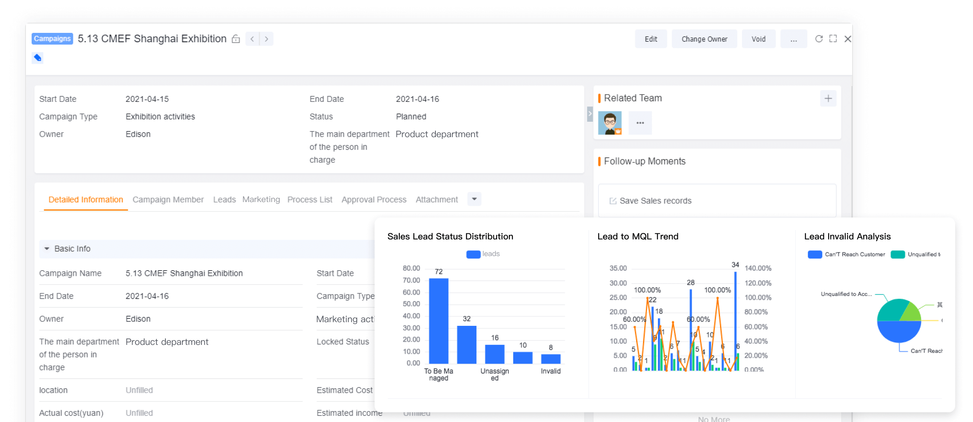Click the Sales Lead Status Distribution title
973x422 pixels.
(x=450, y=237)
